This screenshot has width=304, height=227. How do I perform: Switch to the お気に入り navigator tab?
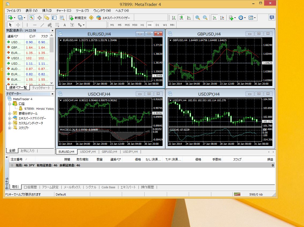27,151
